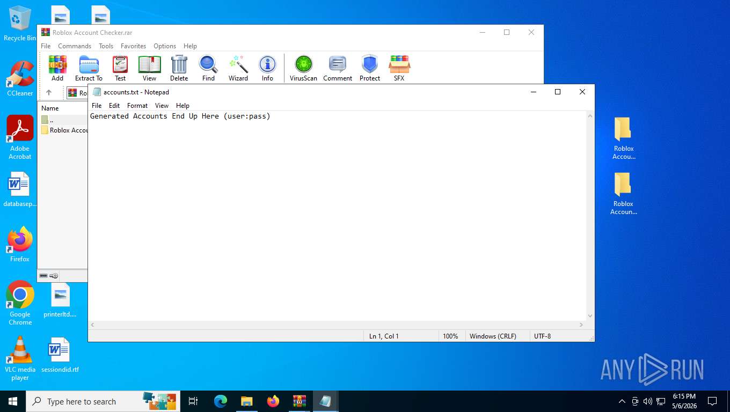Select the printerltd image file icon
The height and width of the screenshot is (412, 730).
tap(60, 300)
